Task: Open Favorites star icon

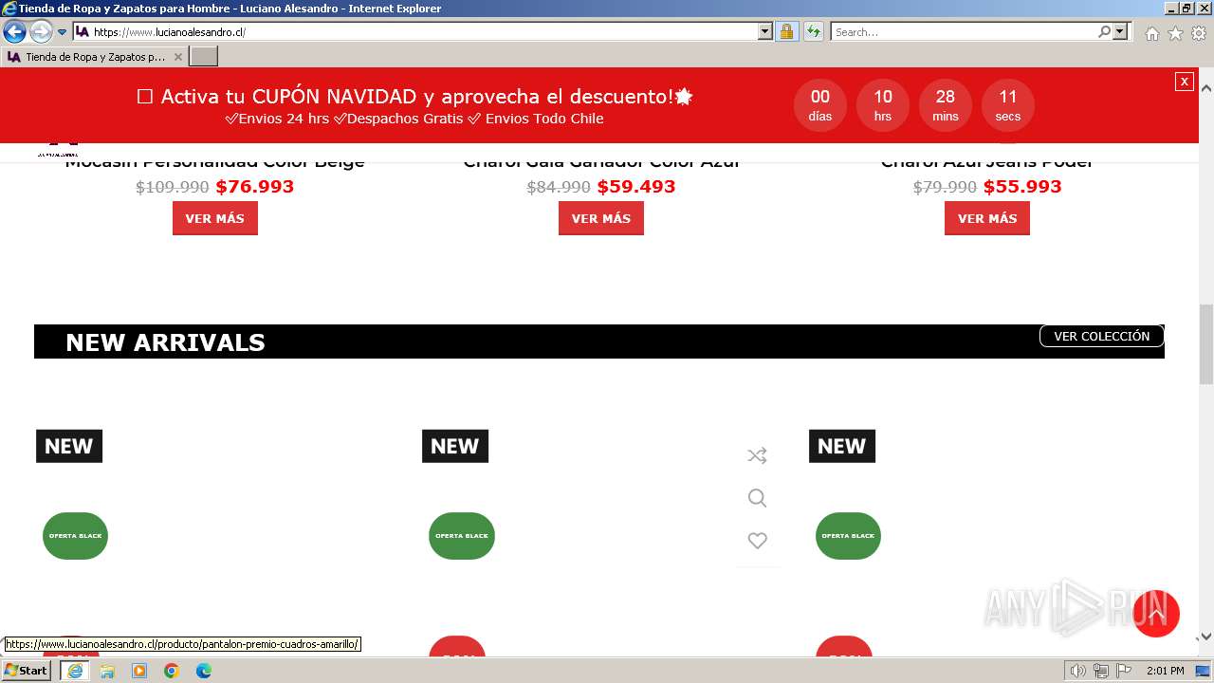Action: click(1175, 33)
